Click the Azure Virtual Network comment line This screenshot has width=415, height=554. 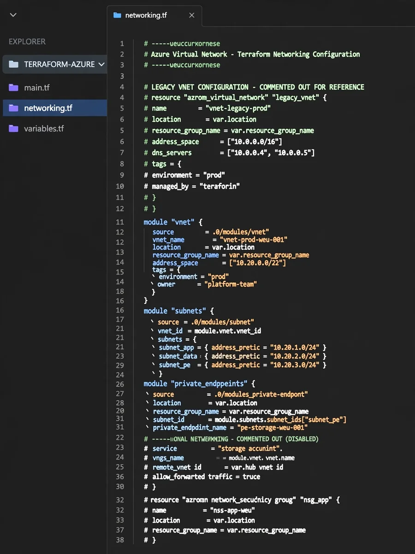252,54
